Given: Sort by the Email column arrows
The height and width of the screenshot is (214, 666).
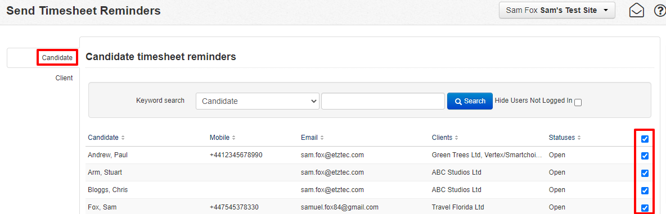Looking at the screenshot, I should click(x=322, y=138).
